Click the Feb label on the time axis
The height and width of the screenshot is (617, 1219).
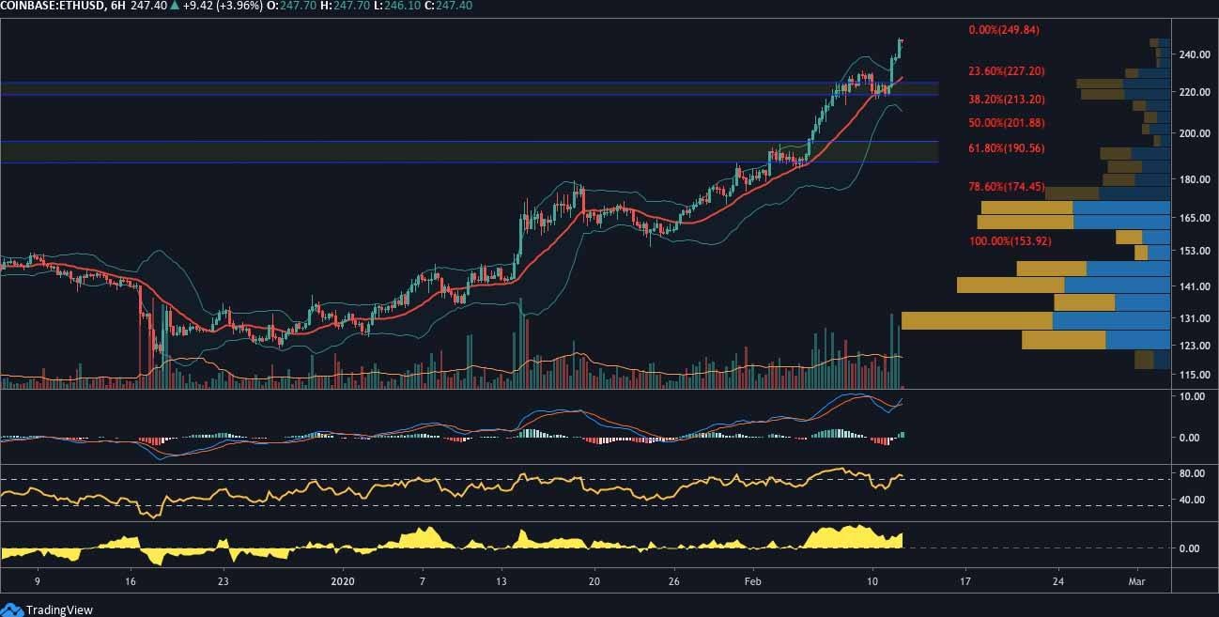752,582
